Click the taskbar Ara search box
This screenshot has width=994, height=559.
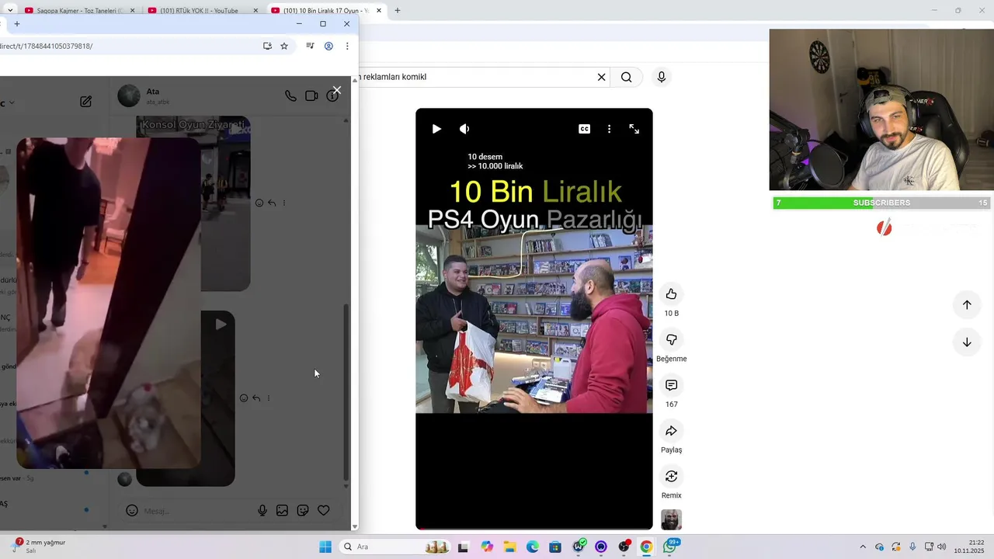tap(396, 547)
